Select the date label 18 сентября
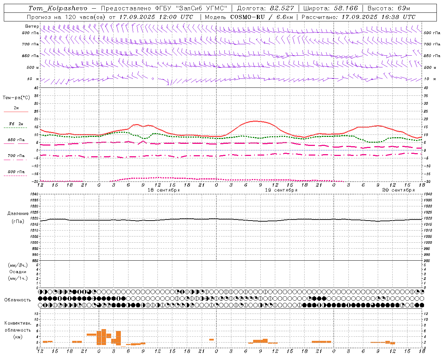The width and height of the screenshot is (442, 354). point(164,190)
